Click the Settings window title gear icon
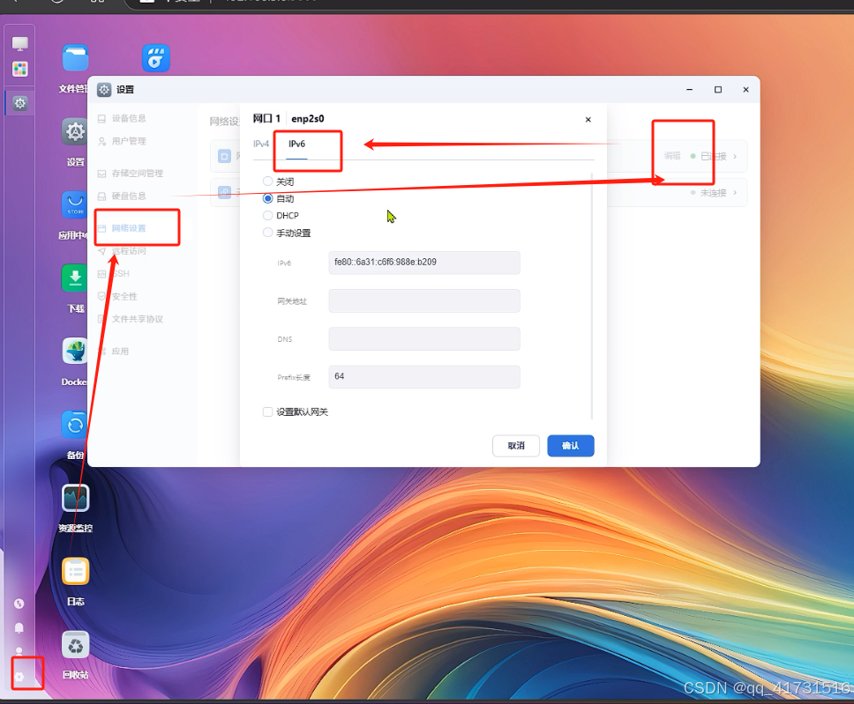This screenshot has height=704, width=854. [x=104, y=90]
